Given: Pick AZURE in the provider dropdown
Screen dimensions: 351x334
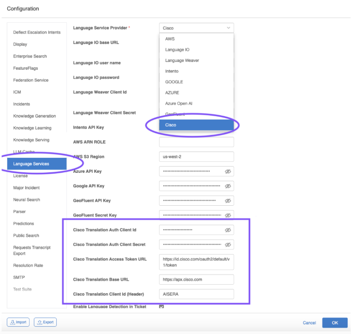Looking at the screenshot, I should 196,92.
